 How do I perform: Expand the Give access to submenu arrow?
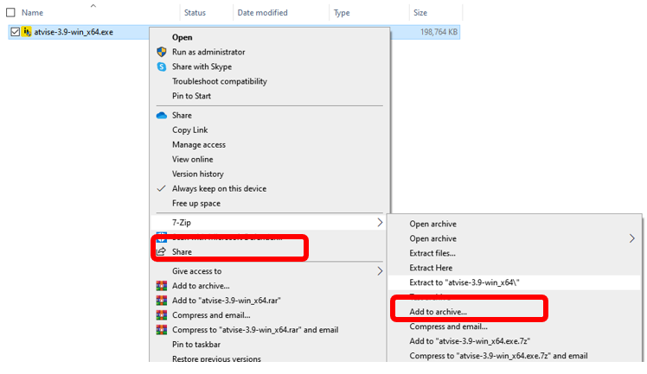coord(380,271)
